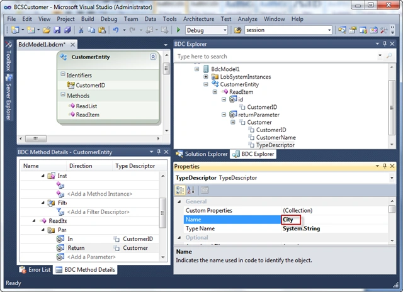
Task: Click the Toolbox wrench toolbar icon
Action: [x=383, y=30]
